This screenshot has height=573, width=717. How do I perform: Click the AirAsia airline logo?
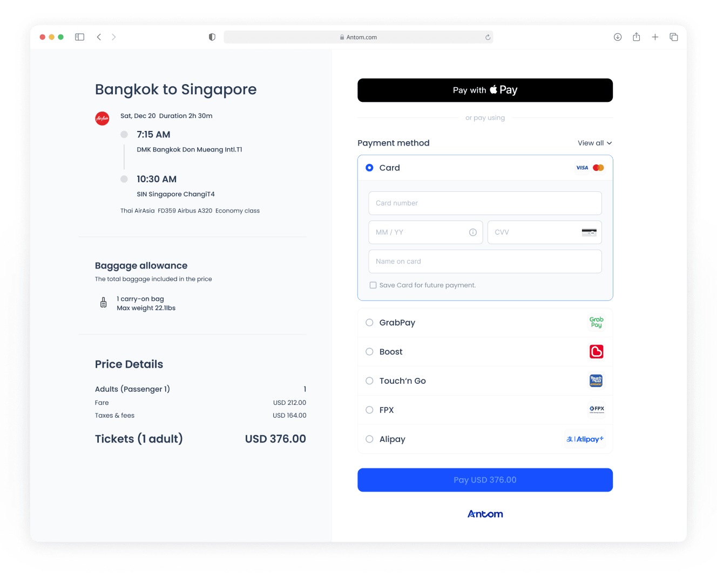point(102,119)
